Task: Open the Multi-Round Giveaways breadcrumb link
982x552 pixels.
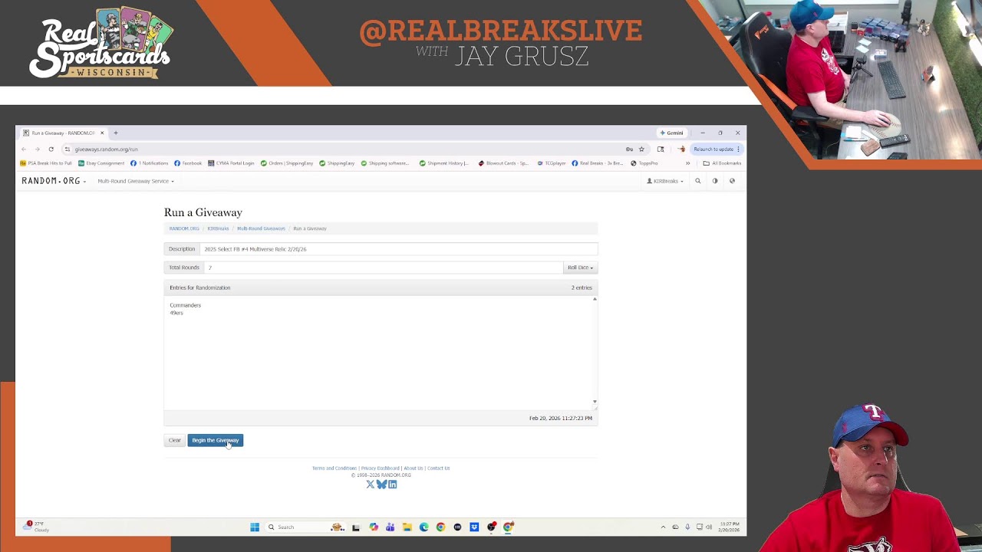Action: (261, 228)
